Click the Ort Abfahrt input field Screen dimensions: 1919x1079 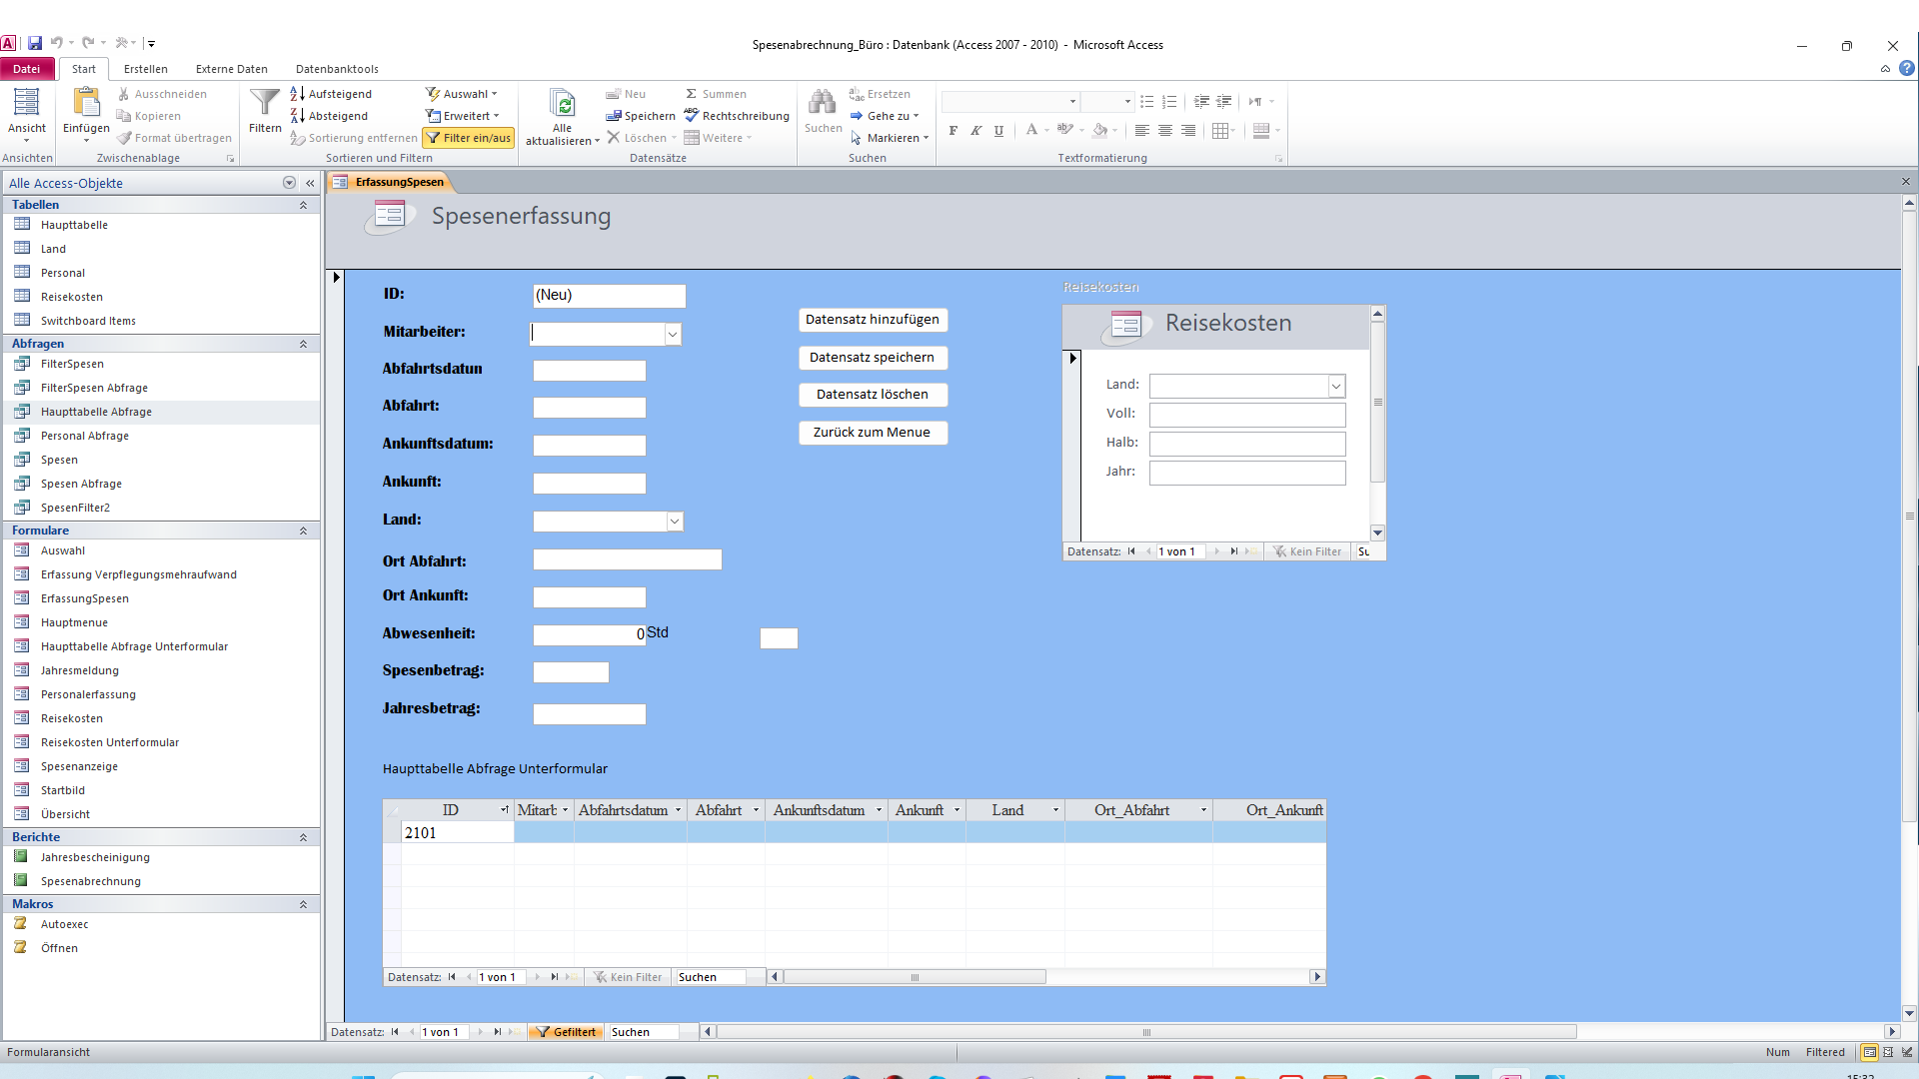click(628, 559)
